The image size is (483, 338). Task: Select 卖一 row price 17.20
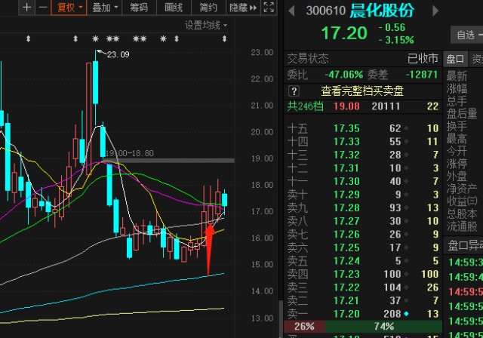(346, 314)
